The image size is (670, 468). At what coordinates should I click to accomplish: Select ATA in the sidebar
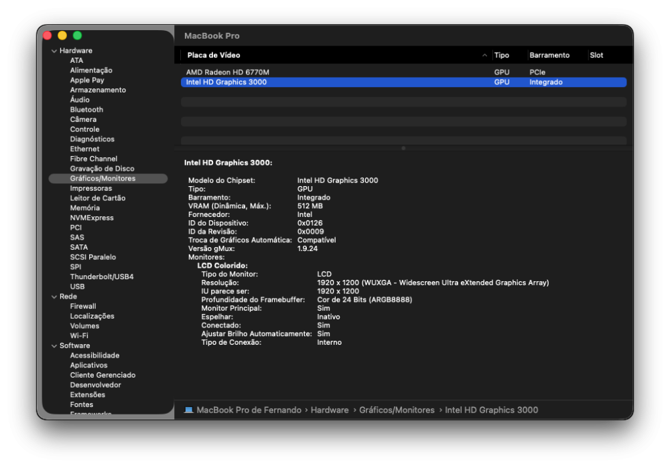[x=76, y=61]
